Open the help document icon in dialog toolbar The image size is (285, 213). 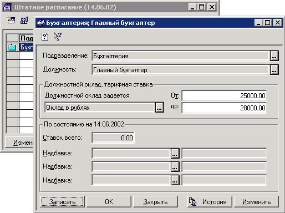point(45,37)
